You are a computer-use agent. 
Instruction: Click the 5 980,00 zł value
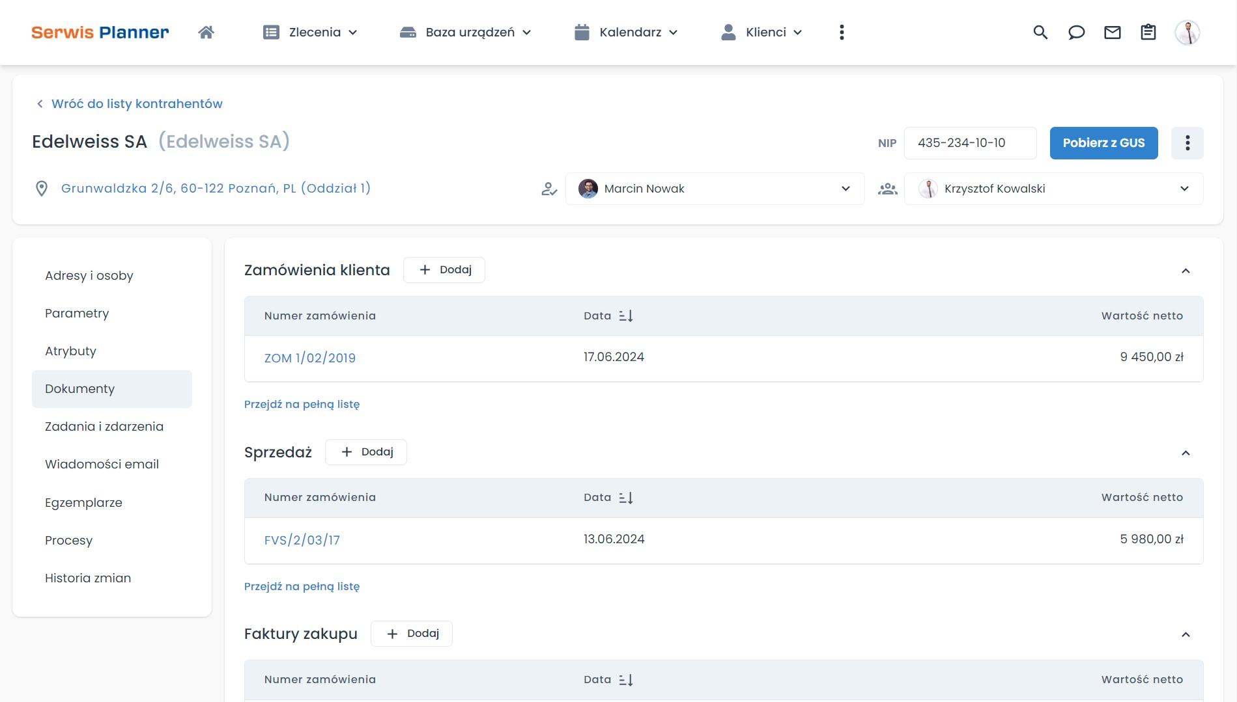point(1152,539)
